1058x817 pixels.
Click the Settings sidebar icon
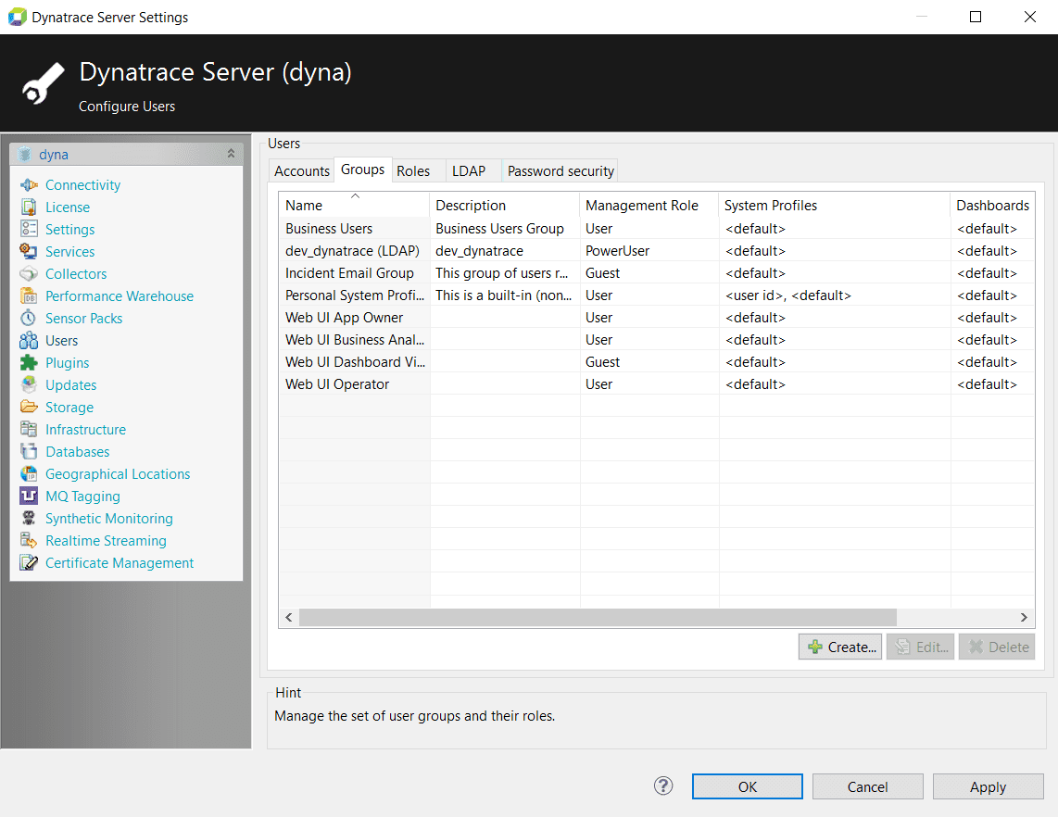pyautogui.click(x=29, y=230)
